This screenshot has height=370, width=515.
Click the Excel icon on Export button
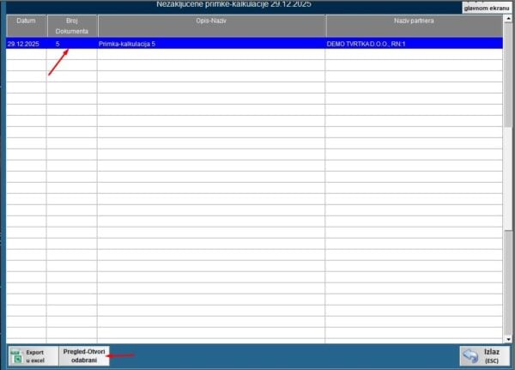point(16,355)
